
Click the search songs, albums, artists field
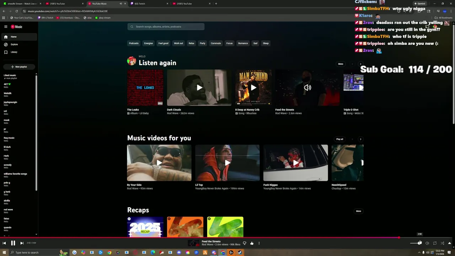(x=166, y=27)
